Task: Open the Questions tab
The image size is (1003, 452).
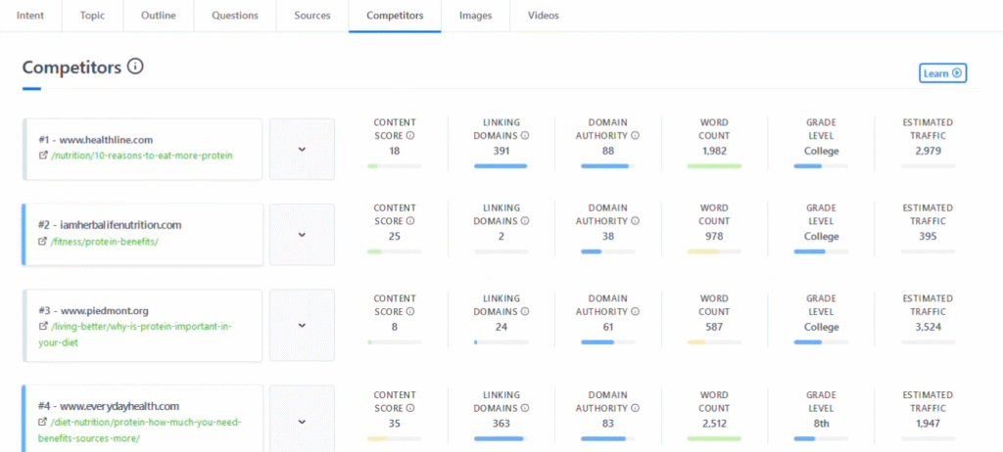Action: click(x=235, y=16)
